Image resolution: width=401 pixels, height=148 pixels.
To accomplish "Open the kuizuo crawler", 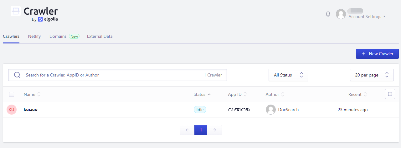I will tap(31, 110).
